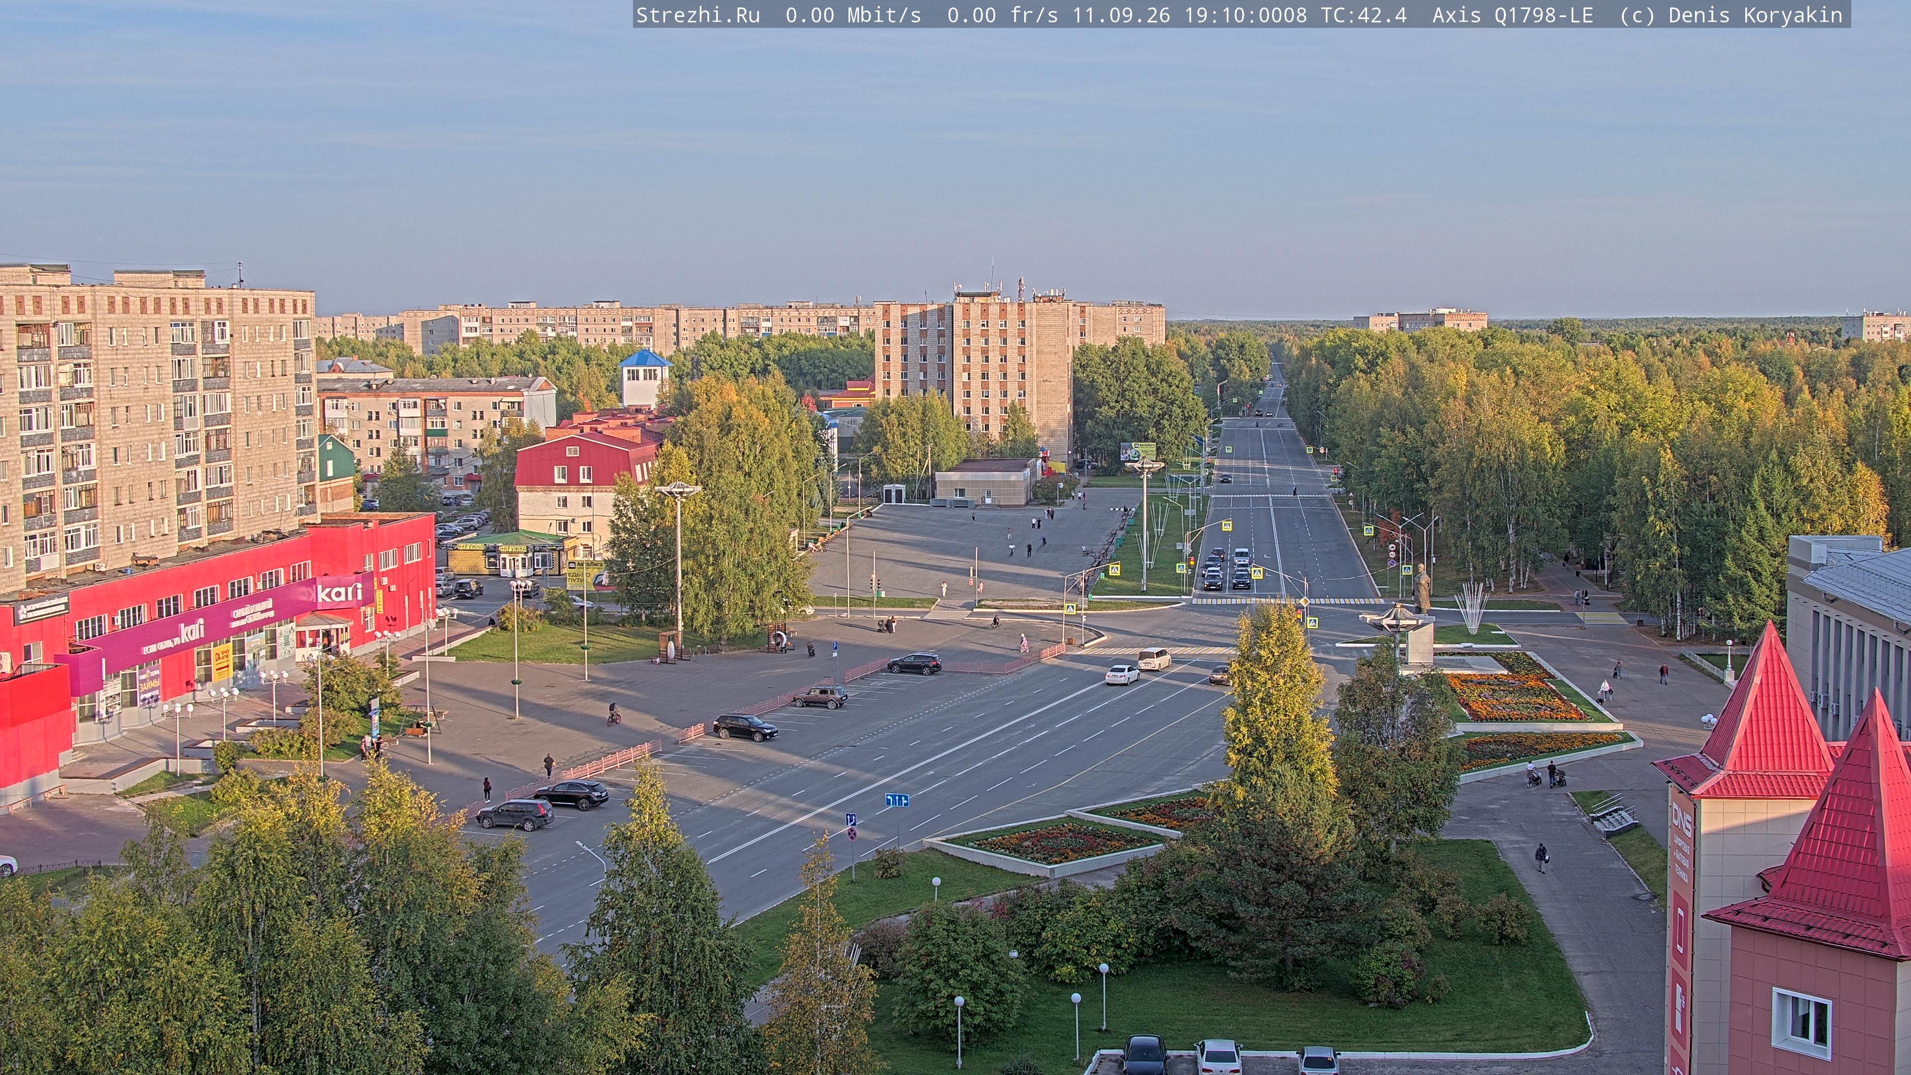The width and height of the screenshot is (1911, 1075).
Task: Click the white sedan on the road
Action: pyautogui.click(x=1122, y=674)
